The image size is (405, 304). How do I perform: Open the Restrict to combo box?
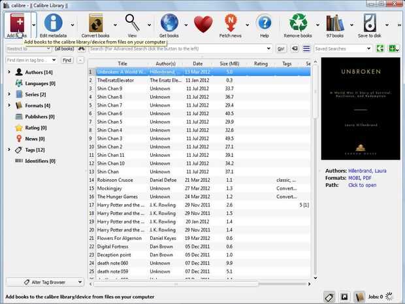pos(28,48)
